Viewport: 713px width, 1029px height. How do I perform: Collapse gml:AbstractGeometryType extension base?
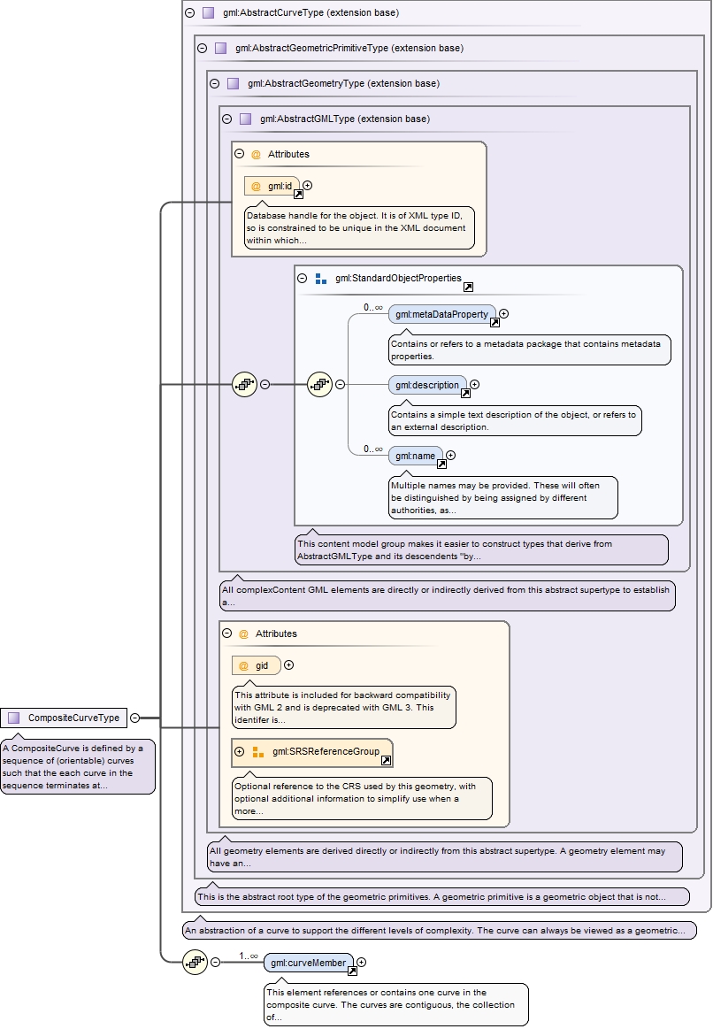coord(214,83)
